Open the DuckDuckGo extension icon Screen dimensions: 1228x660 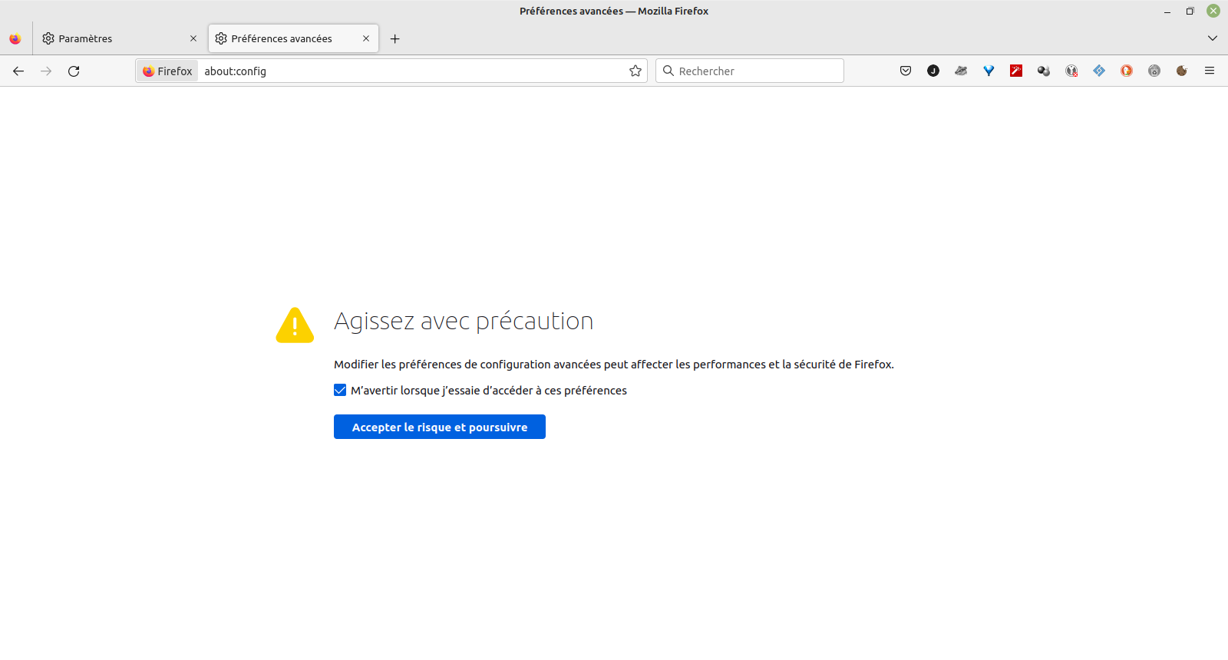pyautogui.click(x=1127, y=71)
